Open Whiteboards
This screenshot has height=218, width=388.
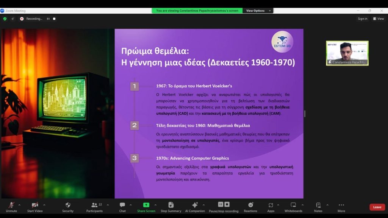click(x=293, y=207)
